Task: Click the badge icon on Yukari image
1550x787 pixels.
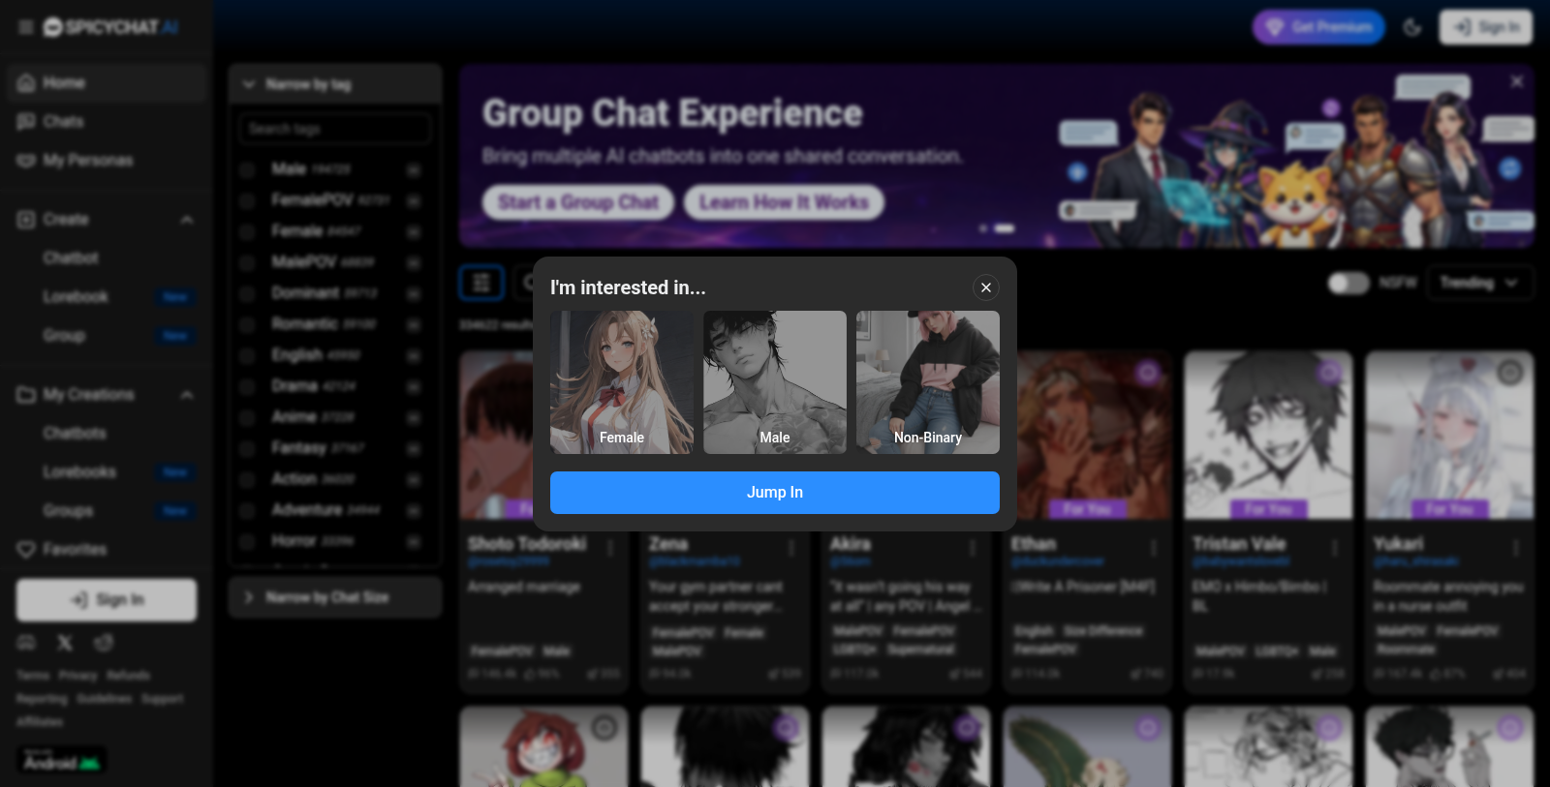Action: click(1510, 373)
